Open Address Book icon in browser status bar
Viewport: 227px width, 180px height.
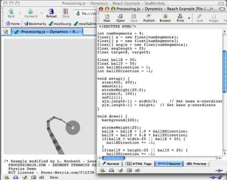click(x=33, y=178)
